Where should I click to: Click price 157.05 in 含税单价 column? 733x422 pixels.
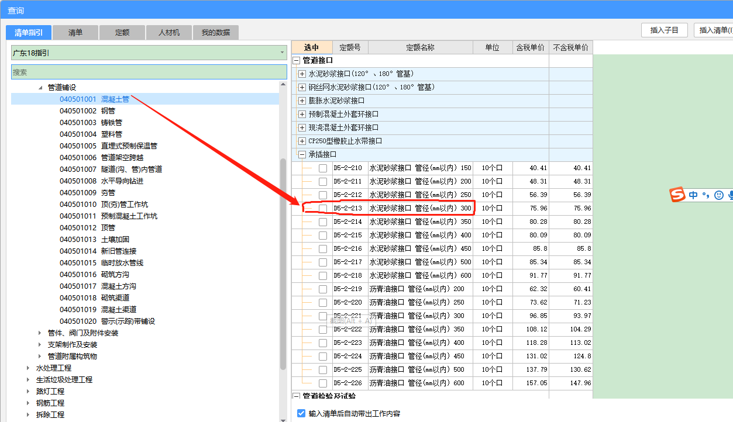pyautogui.click(x=536, y=383)
